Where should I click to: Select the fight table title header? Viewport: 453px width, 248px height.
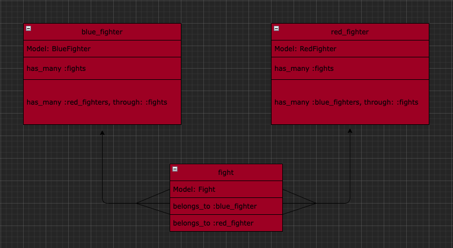pyautogui.click(x=226, y=173)
